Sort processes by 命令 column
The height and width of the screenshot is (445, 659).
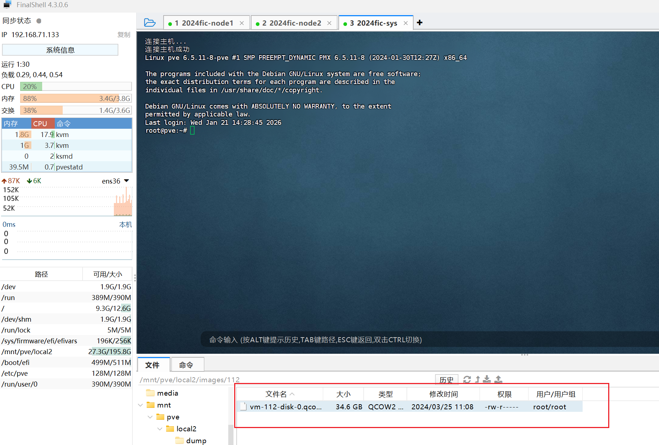coord(93,124)
